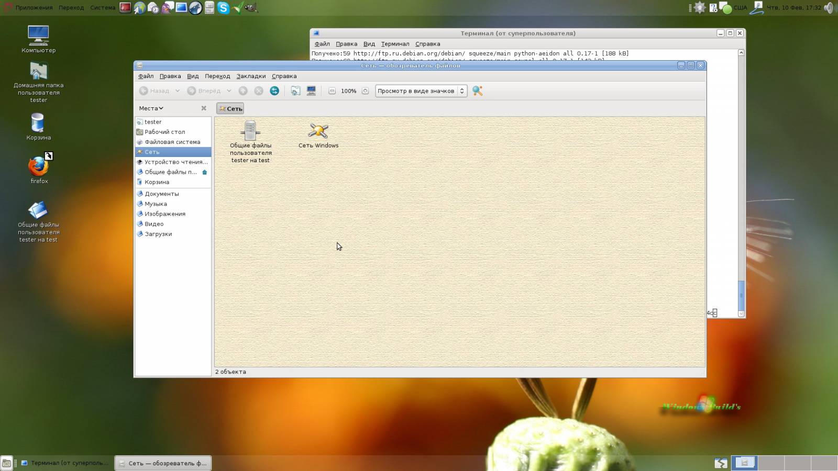Open Терминал menu in terminal window
Screen dimensions: 838x471
395,44
